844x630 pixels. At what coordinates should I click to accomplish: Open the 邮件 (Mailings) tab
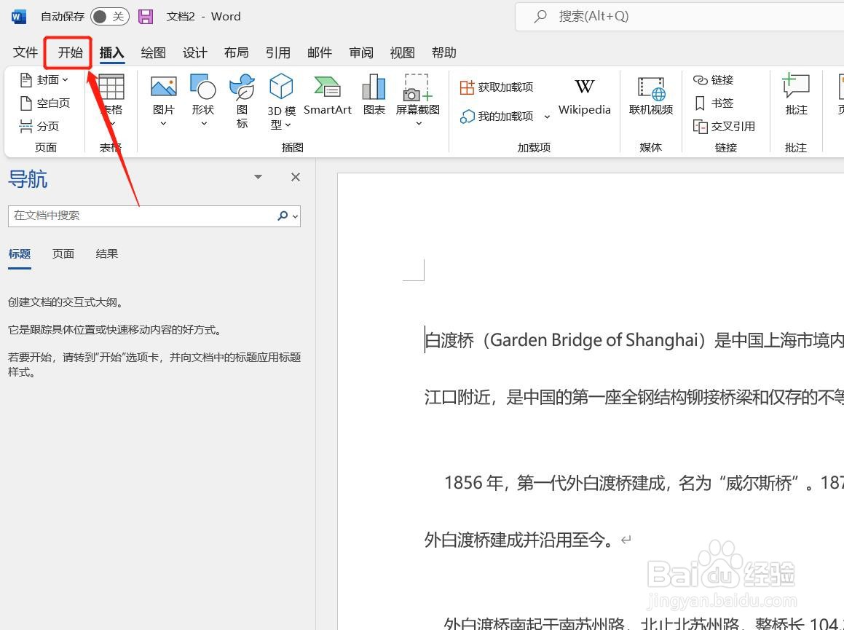320,52
